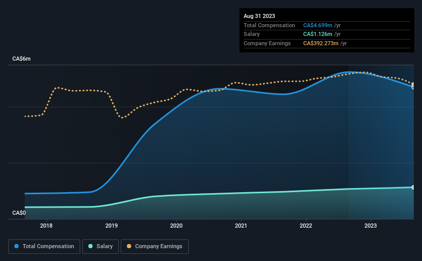Click the Aug 31 2023 tooltip date header

click(x=259, y=16)
